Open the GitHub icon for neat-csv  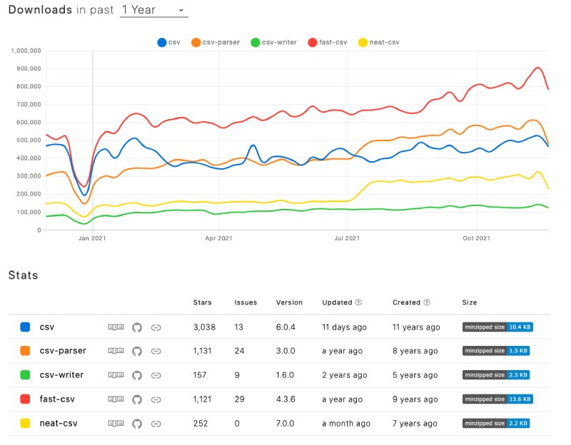point(137,423)
